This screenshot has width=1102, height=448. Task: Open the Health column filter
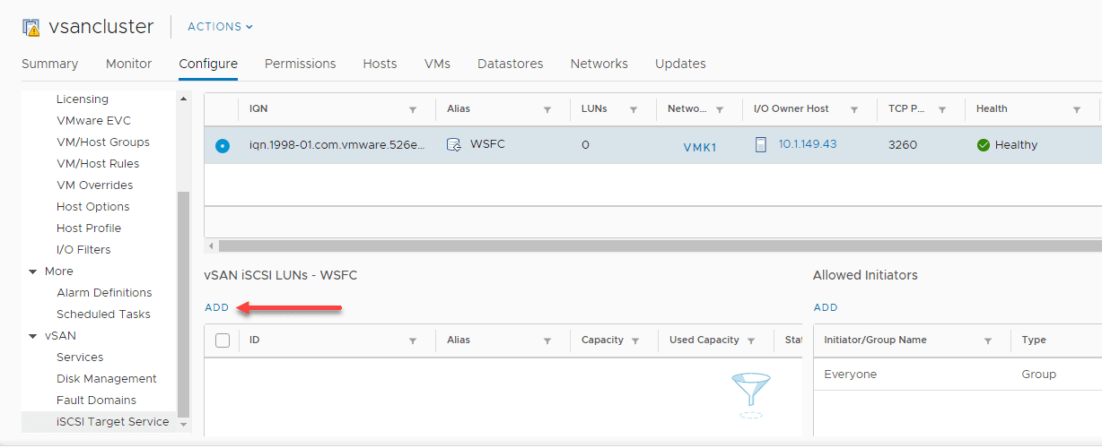1077,109
